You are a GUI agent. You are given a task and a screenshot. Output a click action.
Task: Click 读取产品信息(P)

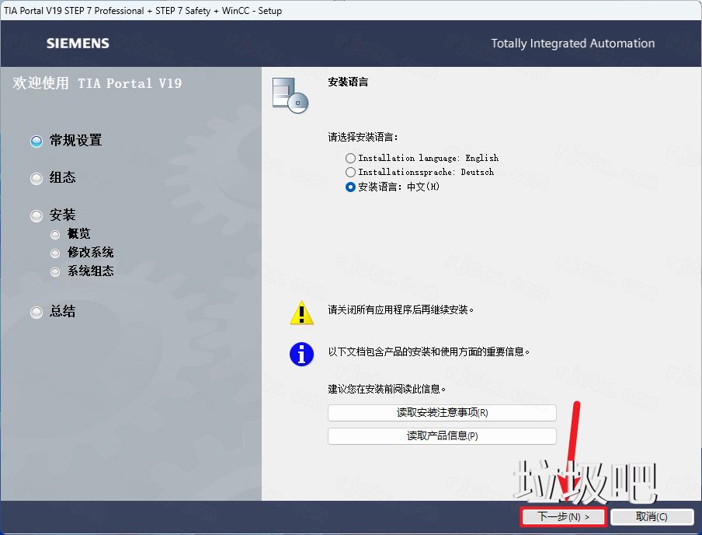pyautogui.click(x=441, y=435)
